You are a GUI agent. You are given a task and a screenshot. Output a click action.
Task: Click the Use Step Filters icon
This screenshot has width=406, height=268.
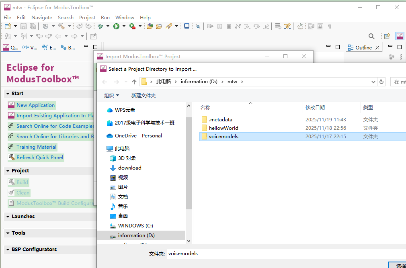point(287,26)
